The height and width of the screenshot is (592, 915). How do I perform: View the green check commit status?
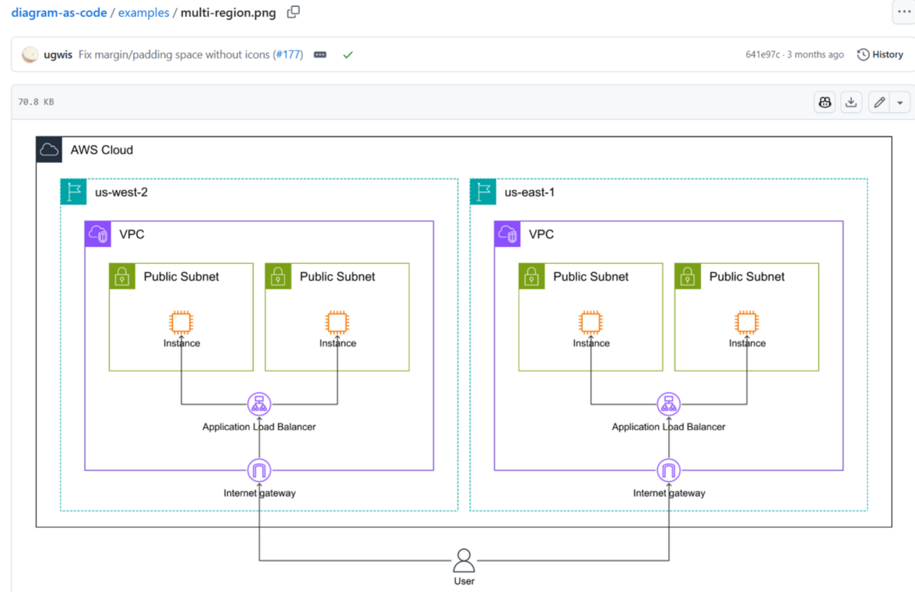(x=348, y=55)
